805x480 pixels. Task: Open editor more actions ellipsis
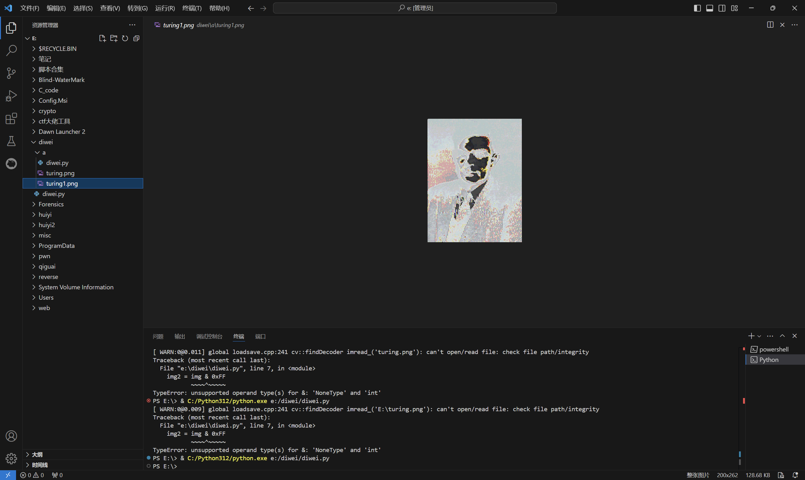[795, 25]
